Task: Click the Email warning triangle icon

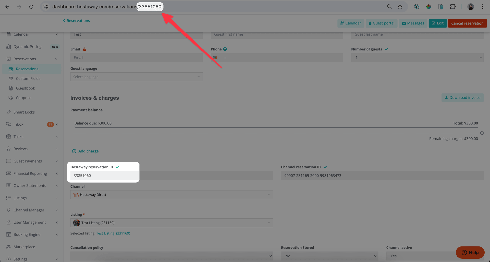Action: 84,49
